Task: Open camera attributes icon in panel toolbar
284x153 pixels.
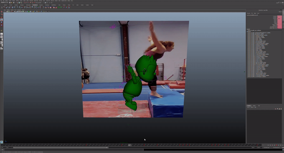Action: click(x=7, y=11)
